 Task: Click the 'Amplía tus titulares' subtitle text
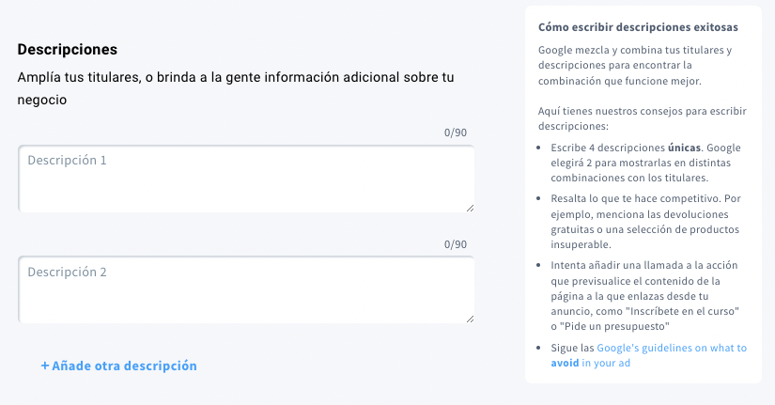point(236,88)
